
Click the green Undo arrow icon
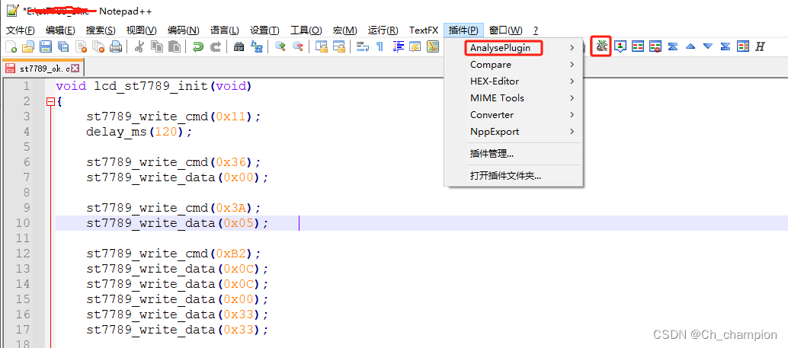click(x=198, y=47)
